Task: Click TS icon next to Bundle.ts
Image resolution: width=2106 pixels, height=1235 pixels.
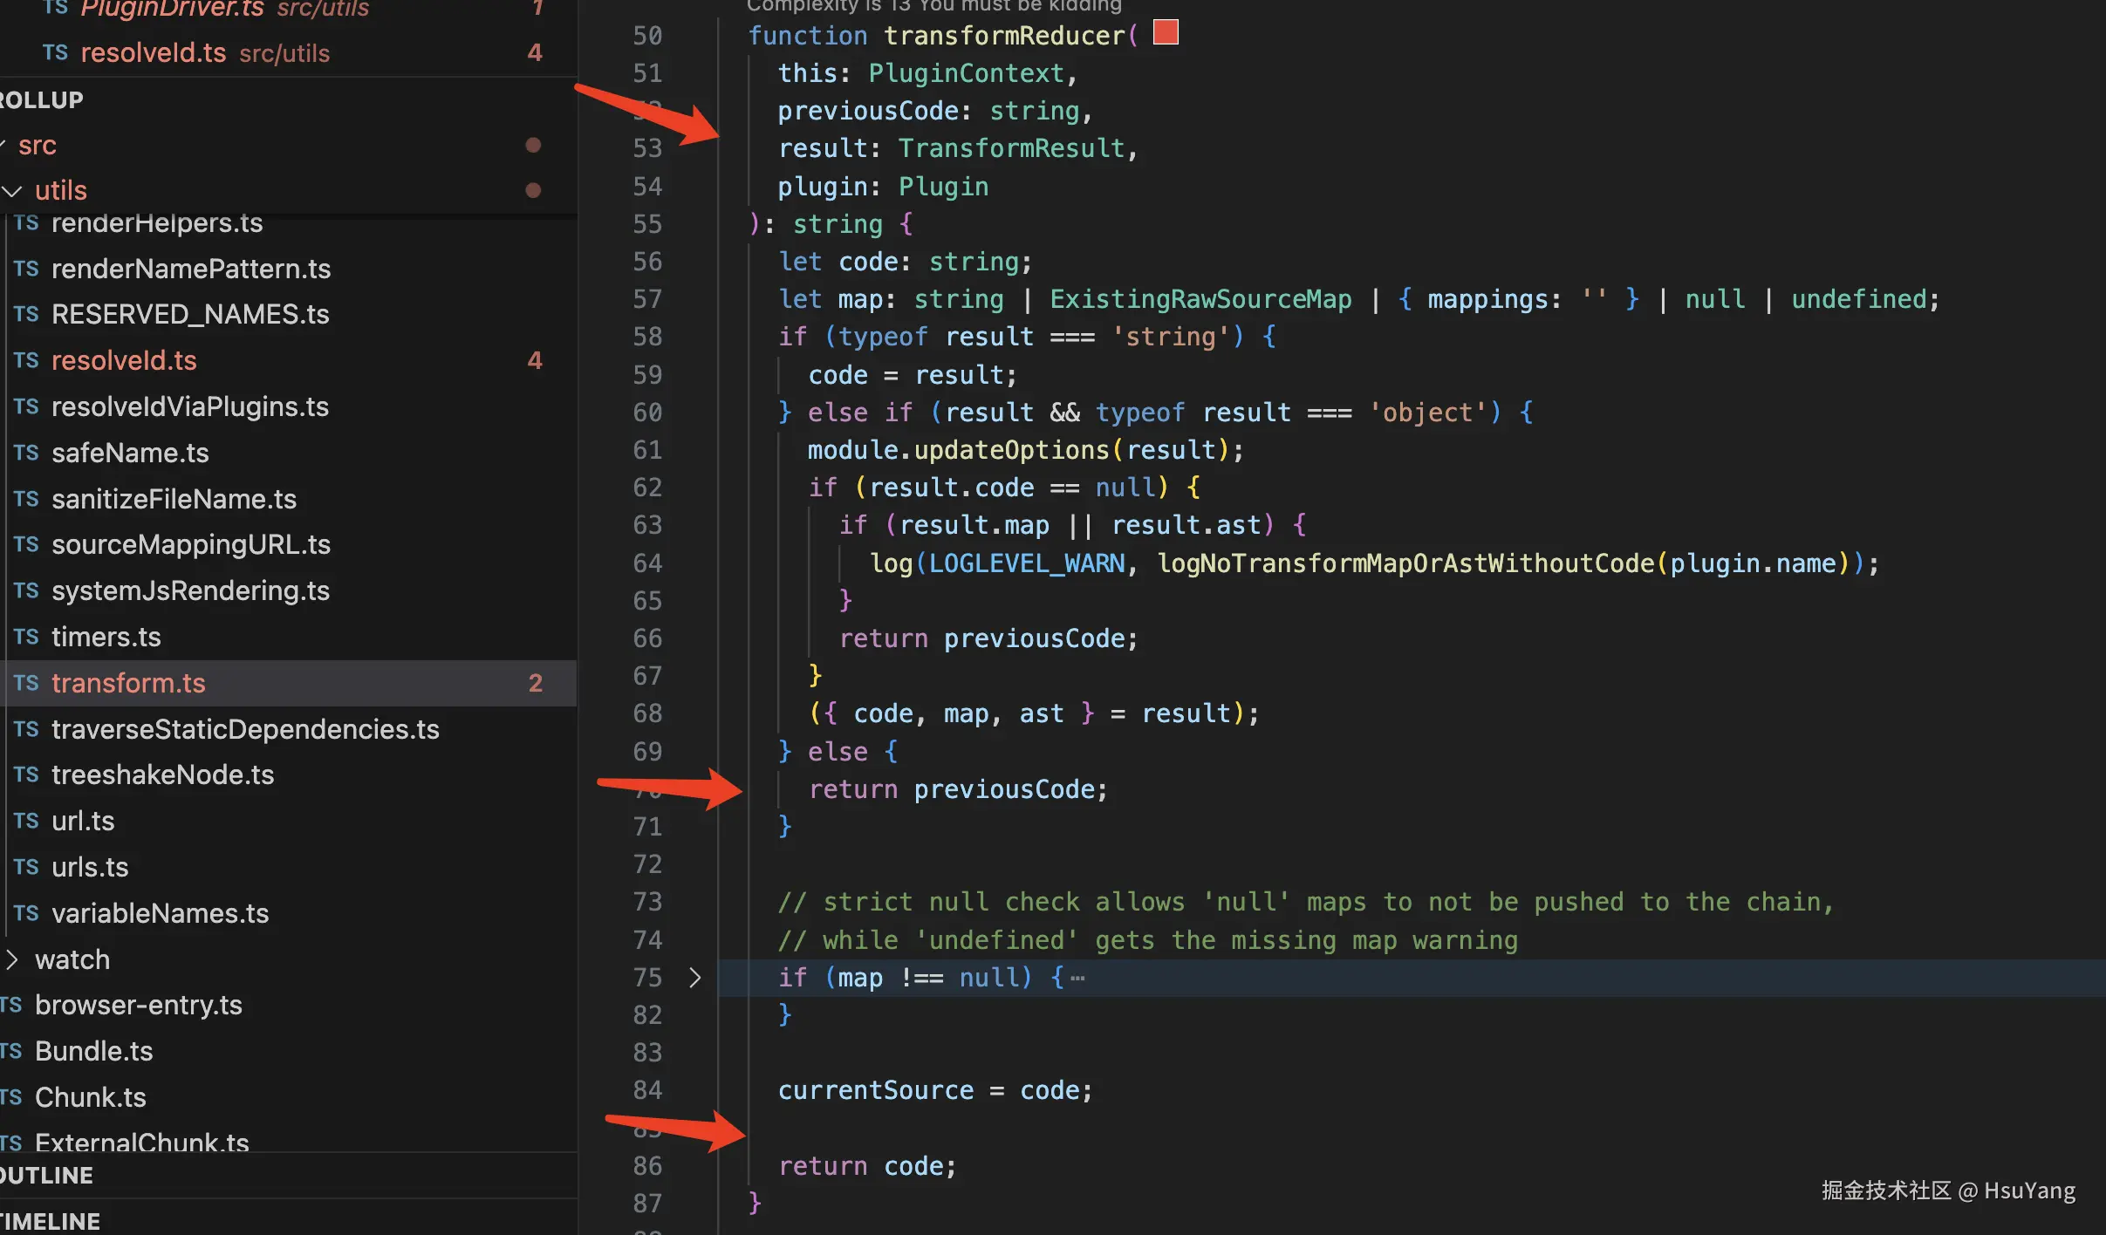Action: 10,1051
